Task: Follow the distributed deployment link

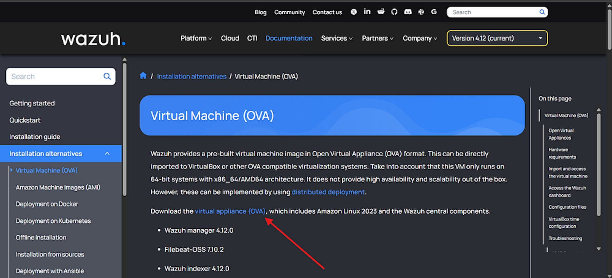Action: [328, 192]
